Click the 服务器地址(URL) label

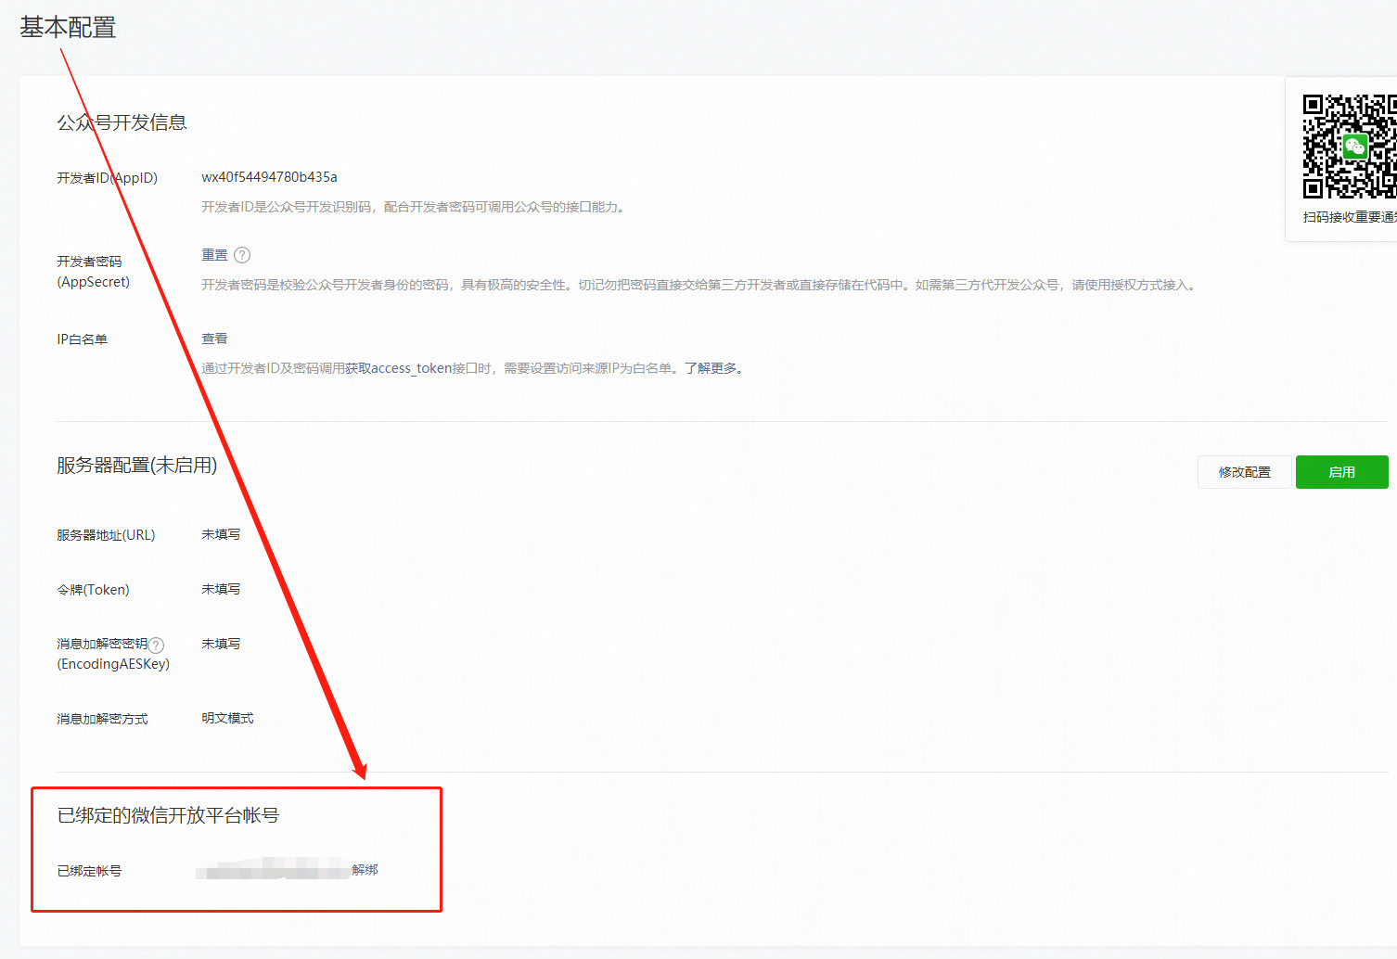(x=106, y=535)
